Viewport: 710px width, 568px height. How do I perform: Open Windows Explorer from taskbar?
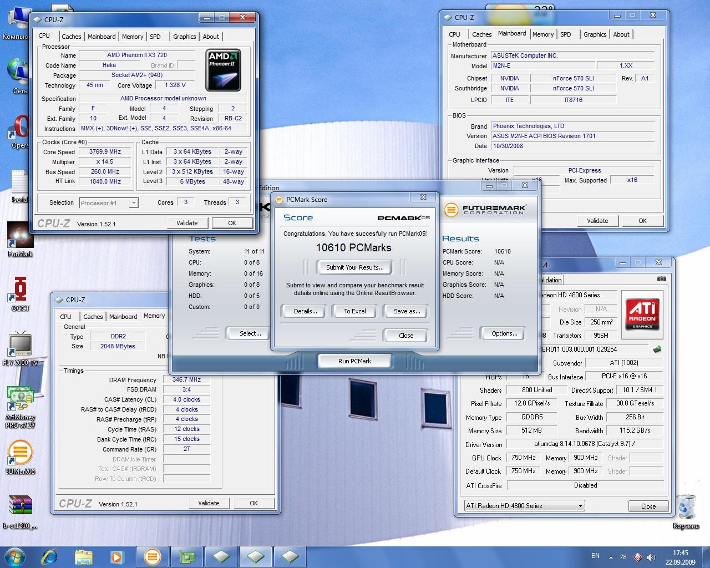83,556
